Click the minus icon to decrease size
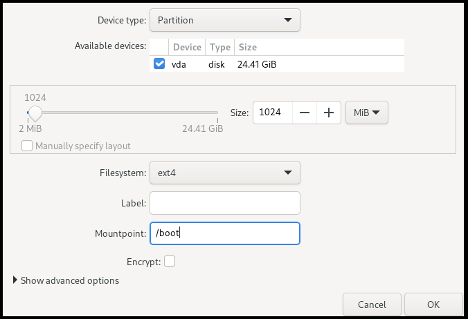Image resolution: width=468 pixels, height=319 pixels. pos(304,113)
